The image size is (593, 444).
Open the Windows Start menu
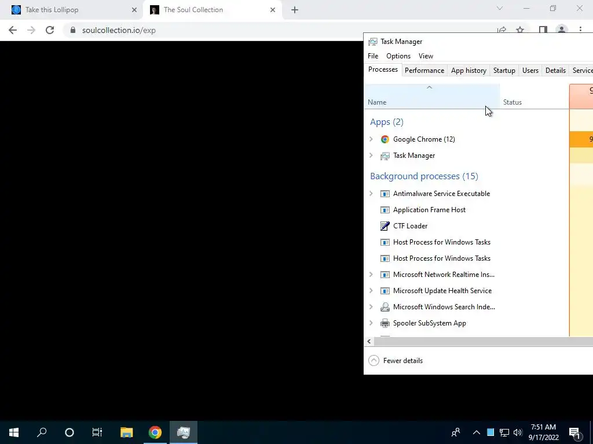coord(14,432)
